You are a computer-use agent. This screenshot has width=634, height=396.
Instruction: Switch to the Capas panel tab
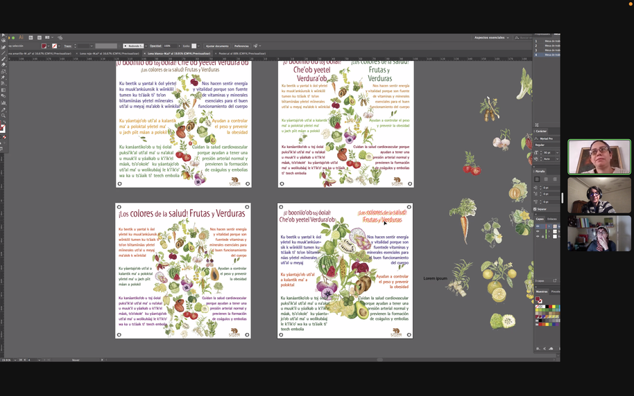[540, 219]
